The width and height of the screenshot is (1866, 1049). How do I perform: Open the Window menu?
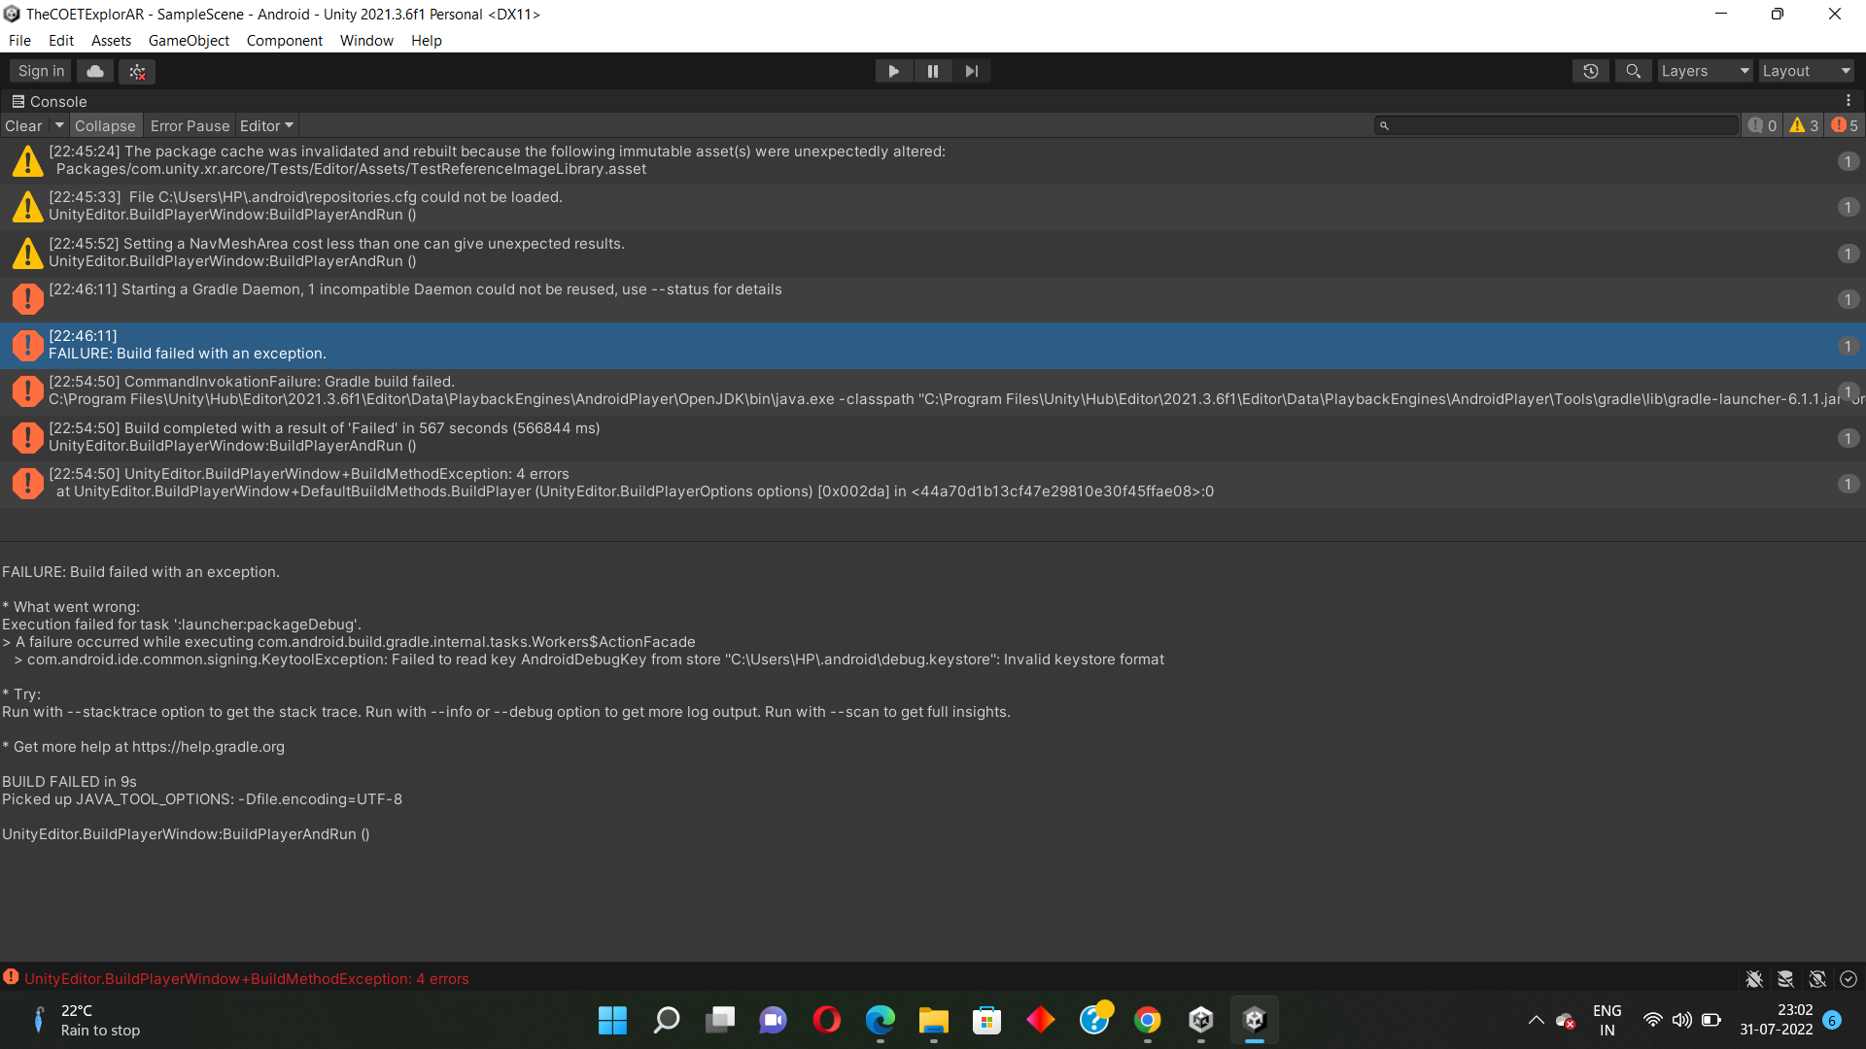tap(366, 40)
